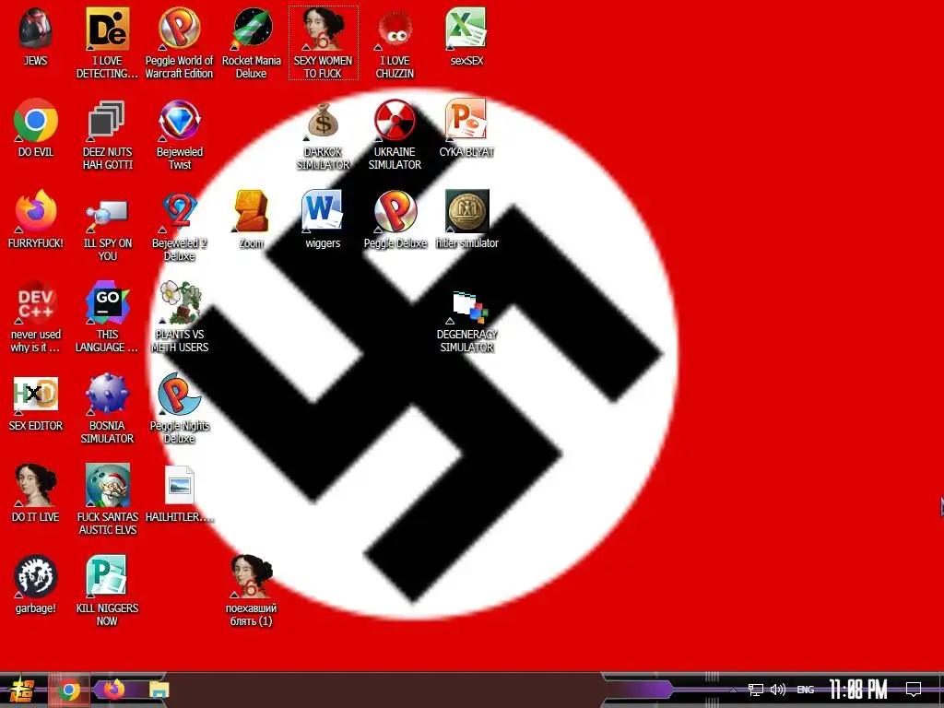944x708 pixels.
Task: Click the "I LOVE CHUZZIN" label
Action: [395, 66]
